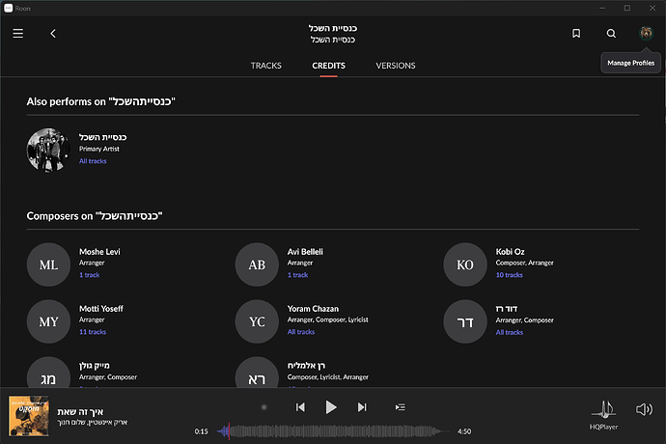666x444 pixels.
Task: Open Avi Belleli's 1 track link
Action: 297,275
